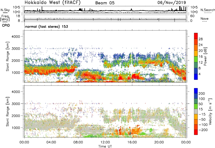Pick the red top segment of power colorbar
Image resolution: width=215 pixels, height=148 pixels.
point(196,36)
